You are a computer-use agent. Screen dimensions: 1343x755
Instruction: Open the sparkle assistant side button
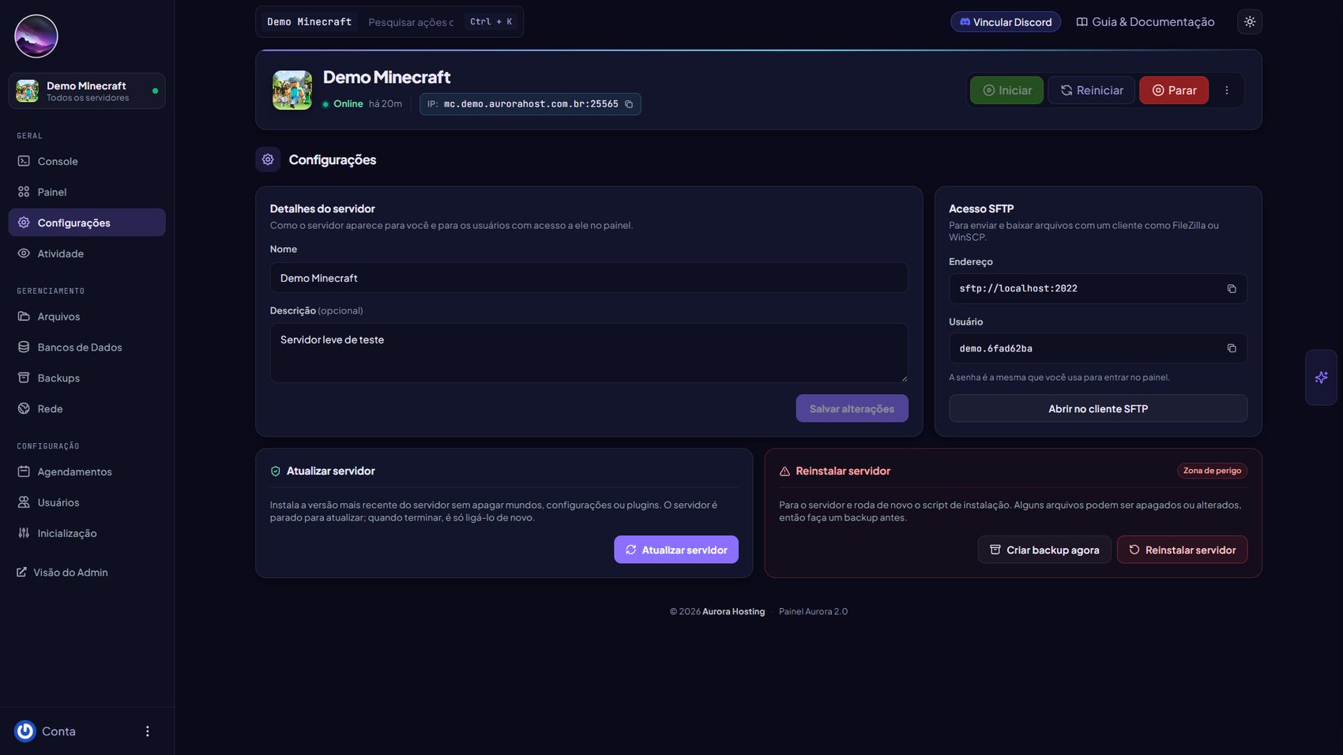point(1321,377)
